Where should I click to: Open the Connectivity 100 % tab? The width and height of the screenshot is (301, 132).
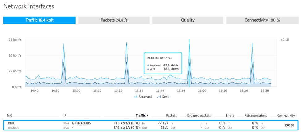(262, 20)
